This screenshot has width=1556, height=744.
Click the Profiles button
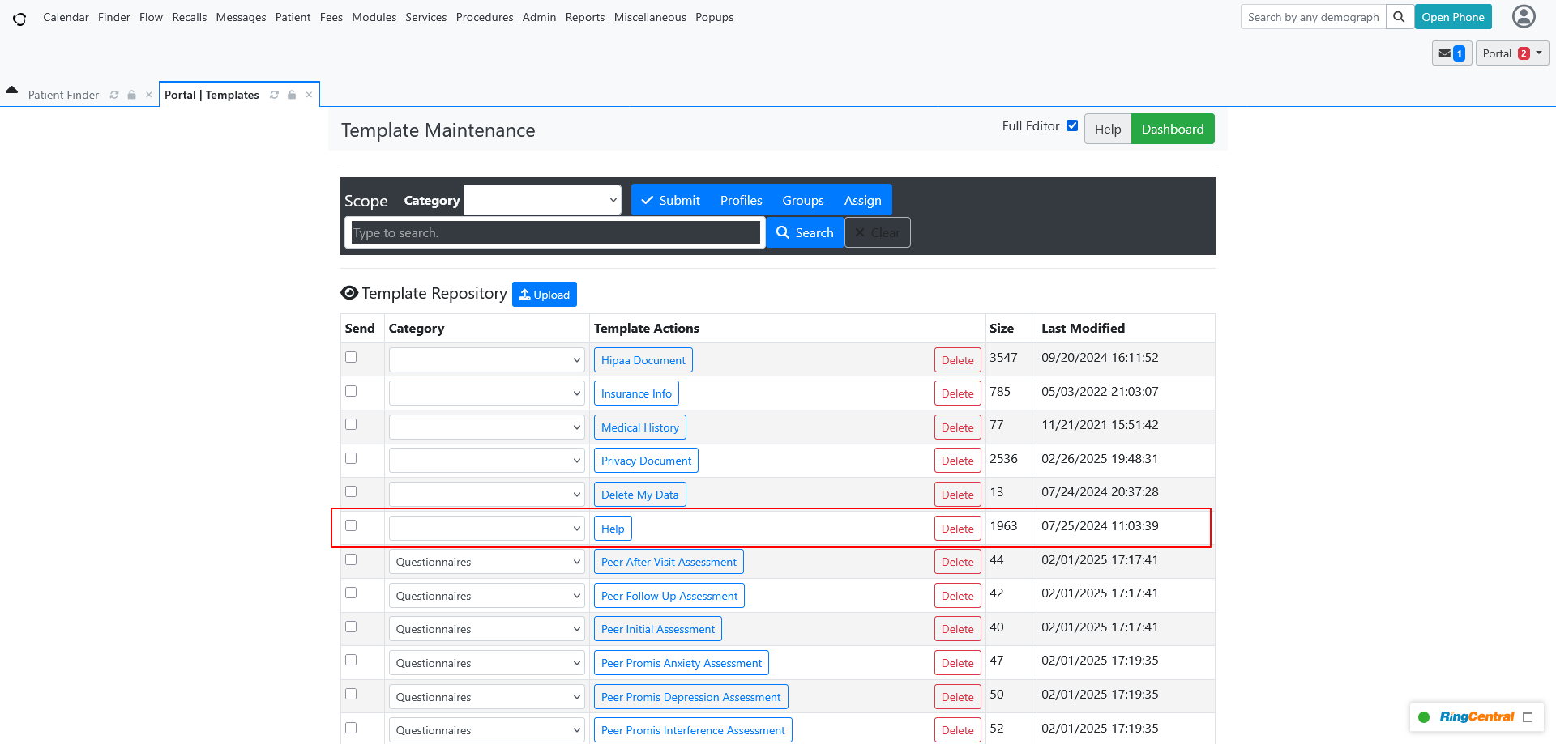coord(742,200)
